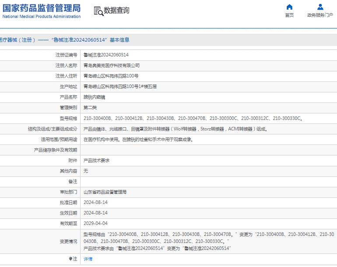Click the 批准日期 value 2024-08-14
The height and width of the screenshot is (267, 337).
coord(95,202)
